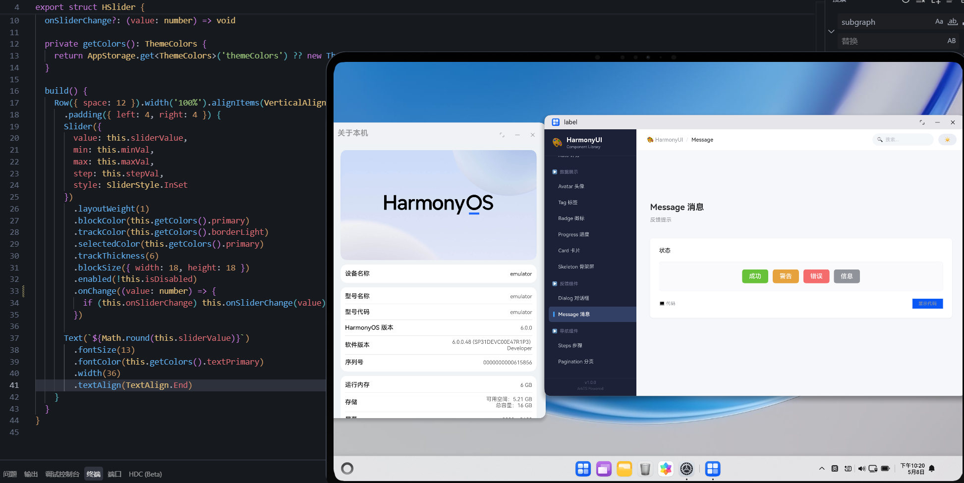964x483 pixels.
Task: Click the HarmonyUI palette logo in sidebar
Action: click(x=557, y=143)
